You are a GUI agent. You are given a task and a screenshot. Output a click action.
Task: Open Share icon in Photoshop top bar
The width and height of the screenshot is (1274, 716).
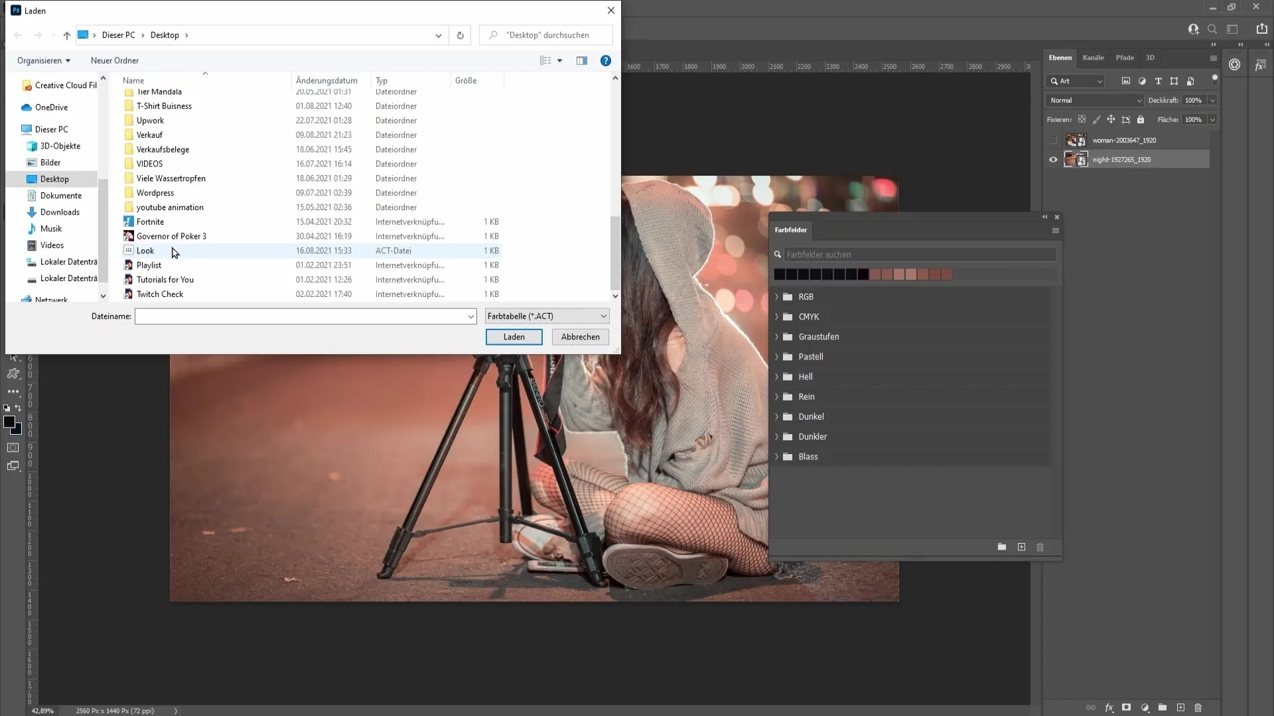coord(1262,29)
